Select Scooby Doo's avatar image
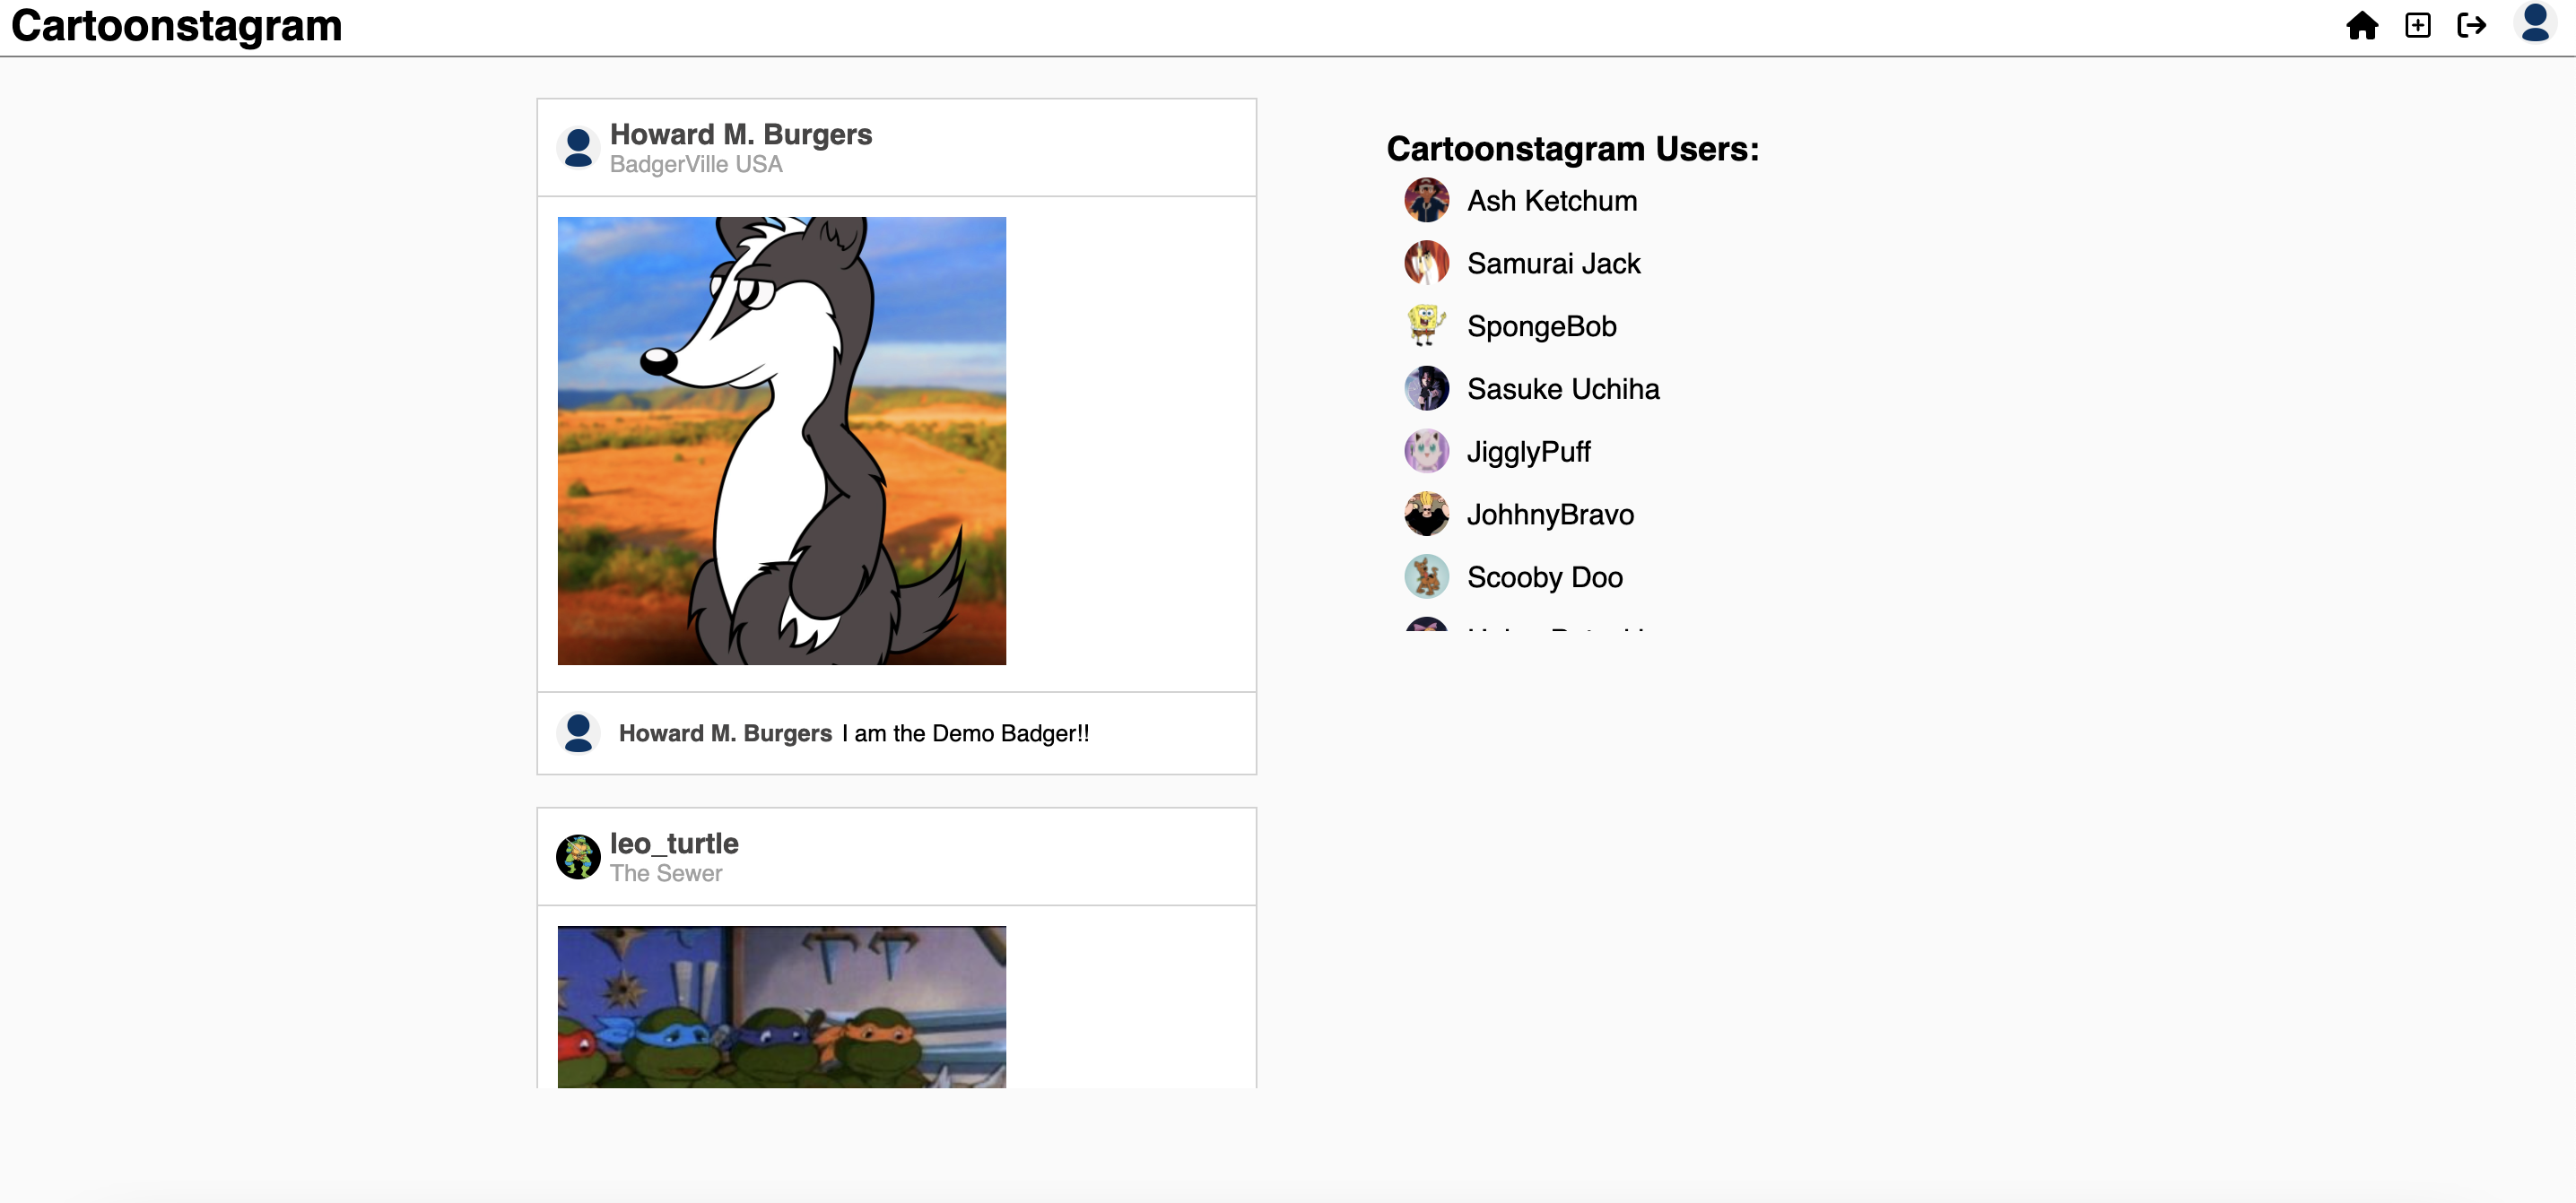Image resolution: width=2576 pixels, height=1203 pixels. pos(1427,576)
